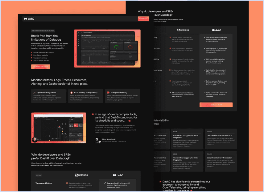Click closing quote icon after 'simplicity and speed.'
264x192 pixels.
(x=129, y=121)
